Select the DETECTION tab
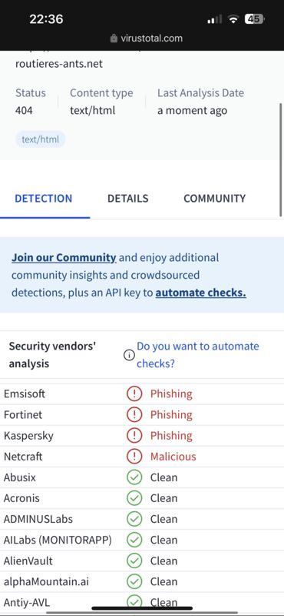The image size is (284, 616). coord(44,199)
